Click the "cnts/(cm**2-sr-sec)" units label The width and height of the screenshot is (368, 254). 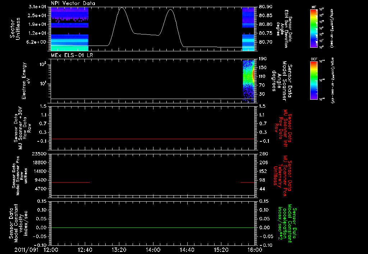332,28
